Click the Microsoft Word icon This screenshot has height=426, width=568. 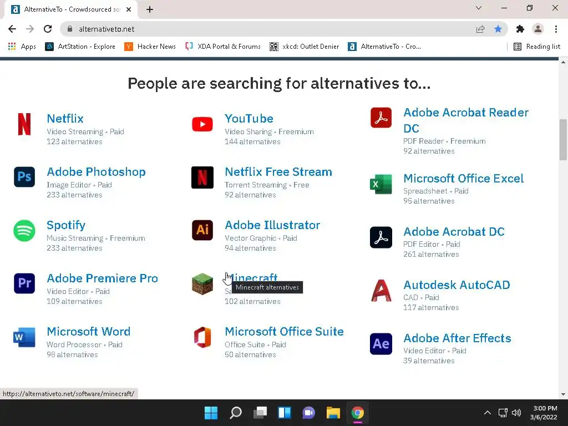pyautogui.click(x=24, y=337)
